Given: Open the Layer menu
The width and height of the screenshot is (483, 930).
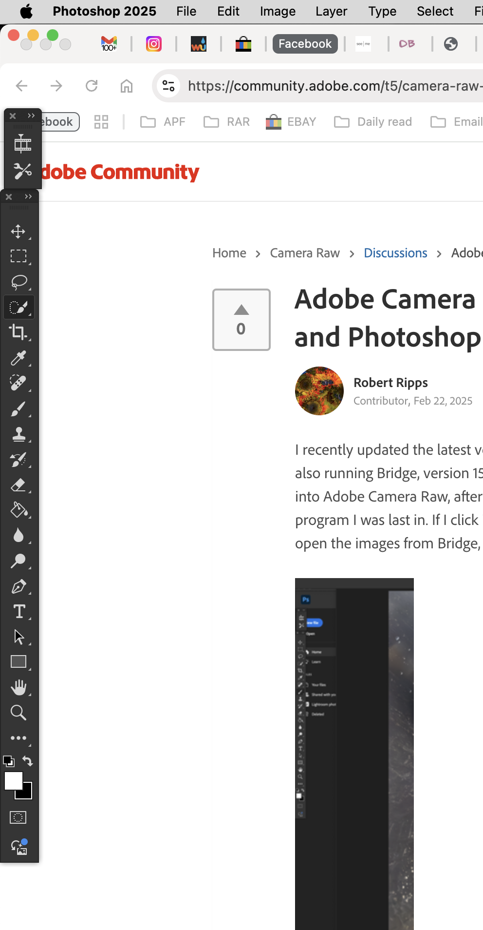Looking at the screenshot, I should click(x=331, y=11).
